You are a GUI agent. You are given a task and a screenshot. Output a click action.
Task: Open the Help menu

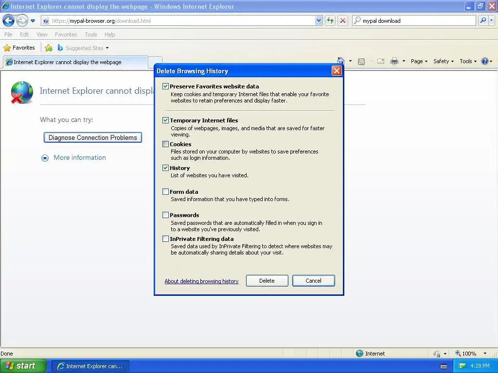click(109, 34)
